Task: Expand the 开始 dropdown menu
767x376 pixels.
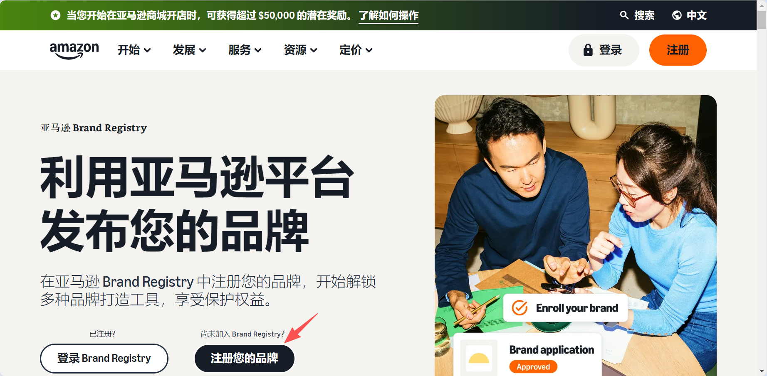Action: pyautogui.click(x=134, y=50)
